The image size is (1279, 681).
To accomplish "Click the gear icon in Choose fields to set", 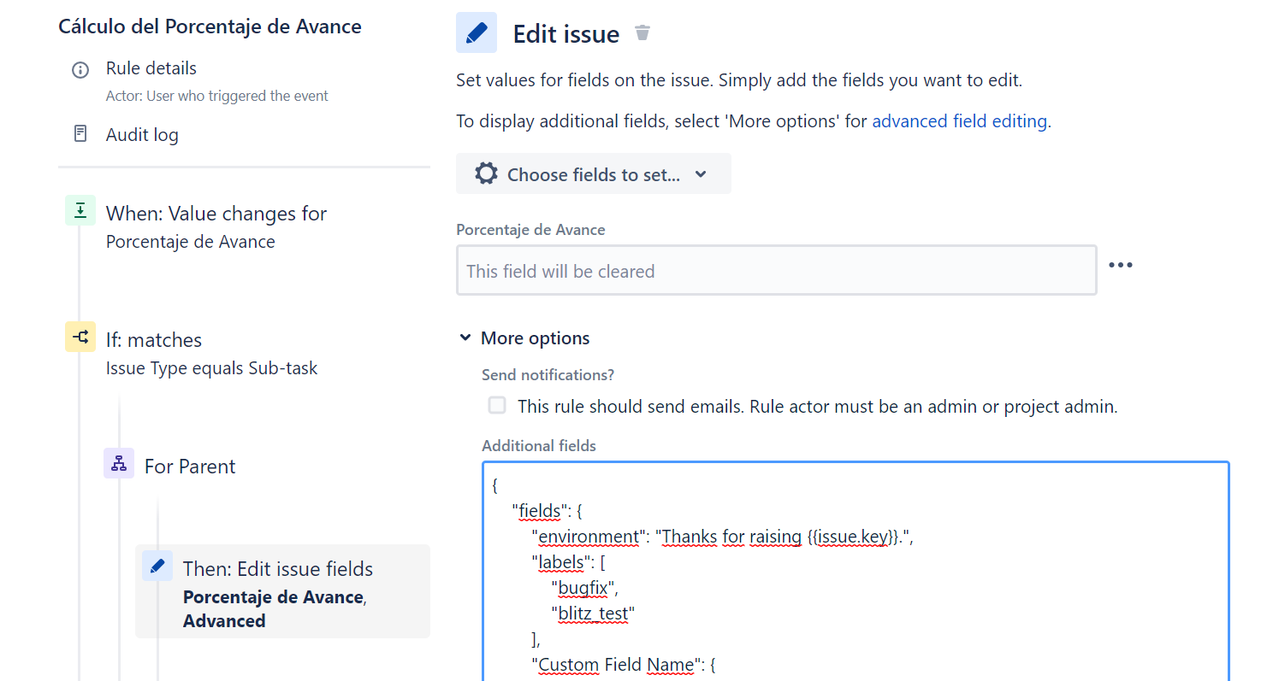I will pyautogui.click(x=486, y=174).
